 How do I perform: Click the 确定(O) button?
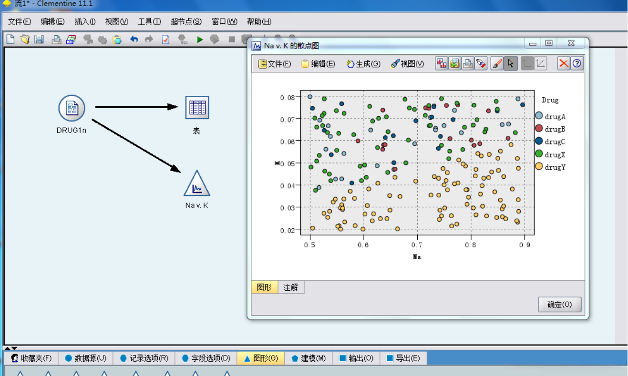[x=560, y=305]
